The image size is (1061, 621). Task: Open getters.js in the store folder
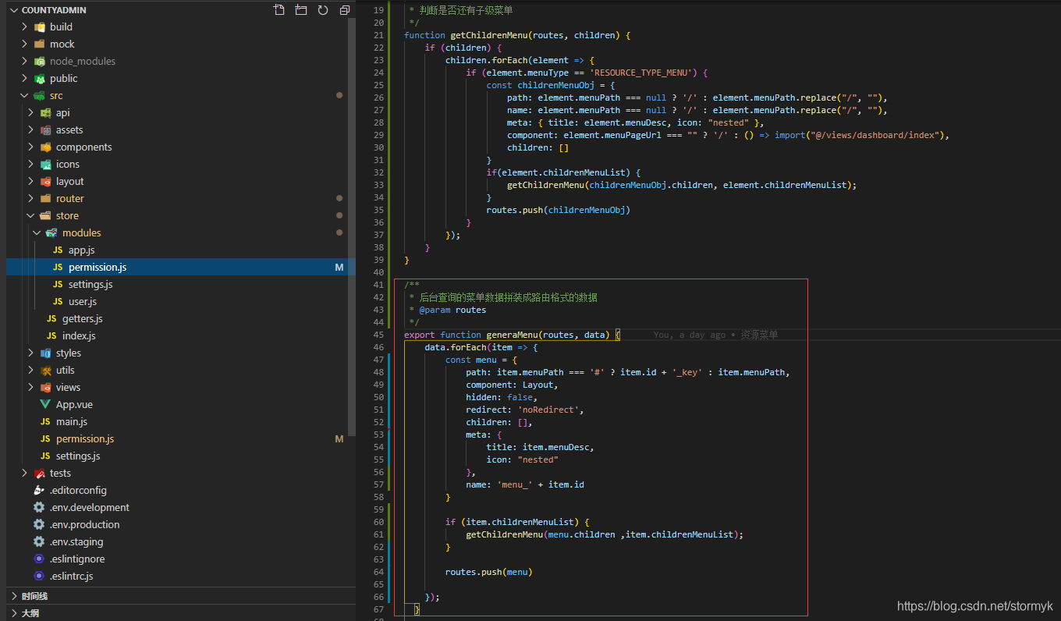point(180,318)
